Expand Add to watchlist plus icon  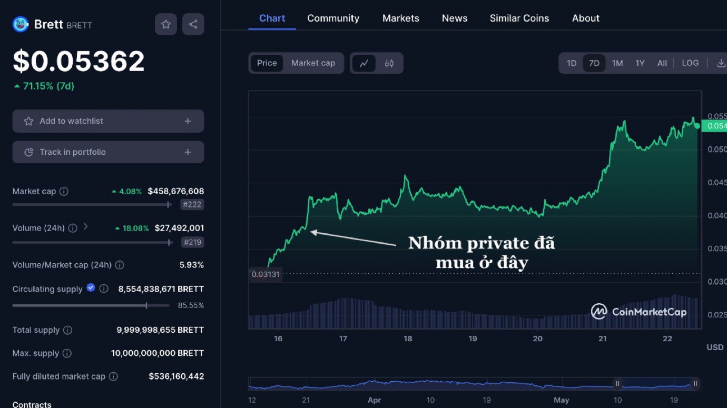tap(188, 121)
